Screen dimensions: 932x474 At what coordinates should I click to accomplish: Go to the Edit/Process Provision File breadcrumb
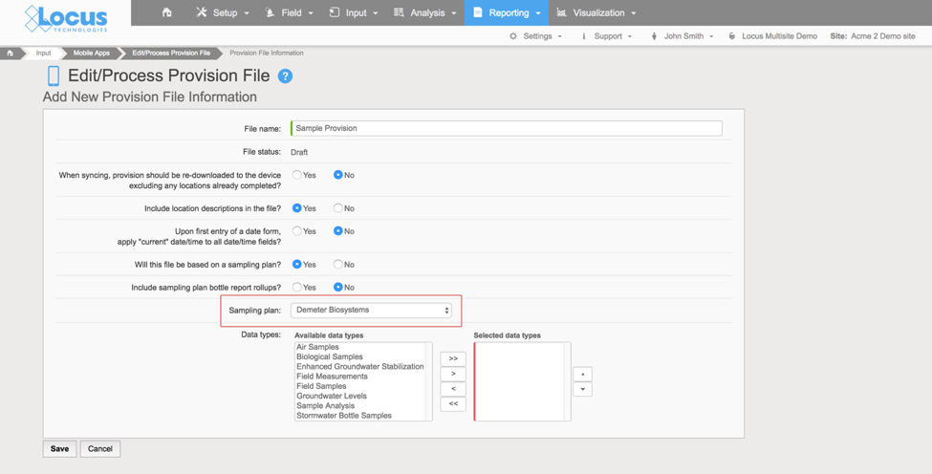(x=171, y=53)
